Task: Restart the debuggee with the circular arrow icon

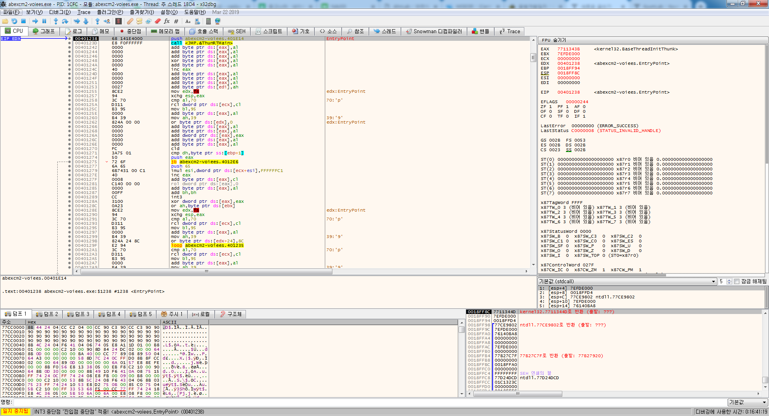Action: [14, 21]
